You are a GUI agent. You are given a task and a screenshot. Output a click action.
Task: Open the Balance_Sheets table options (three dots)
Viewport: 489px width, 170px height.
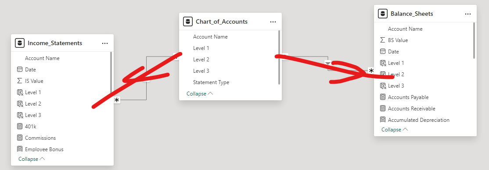(x=468, y=14)
